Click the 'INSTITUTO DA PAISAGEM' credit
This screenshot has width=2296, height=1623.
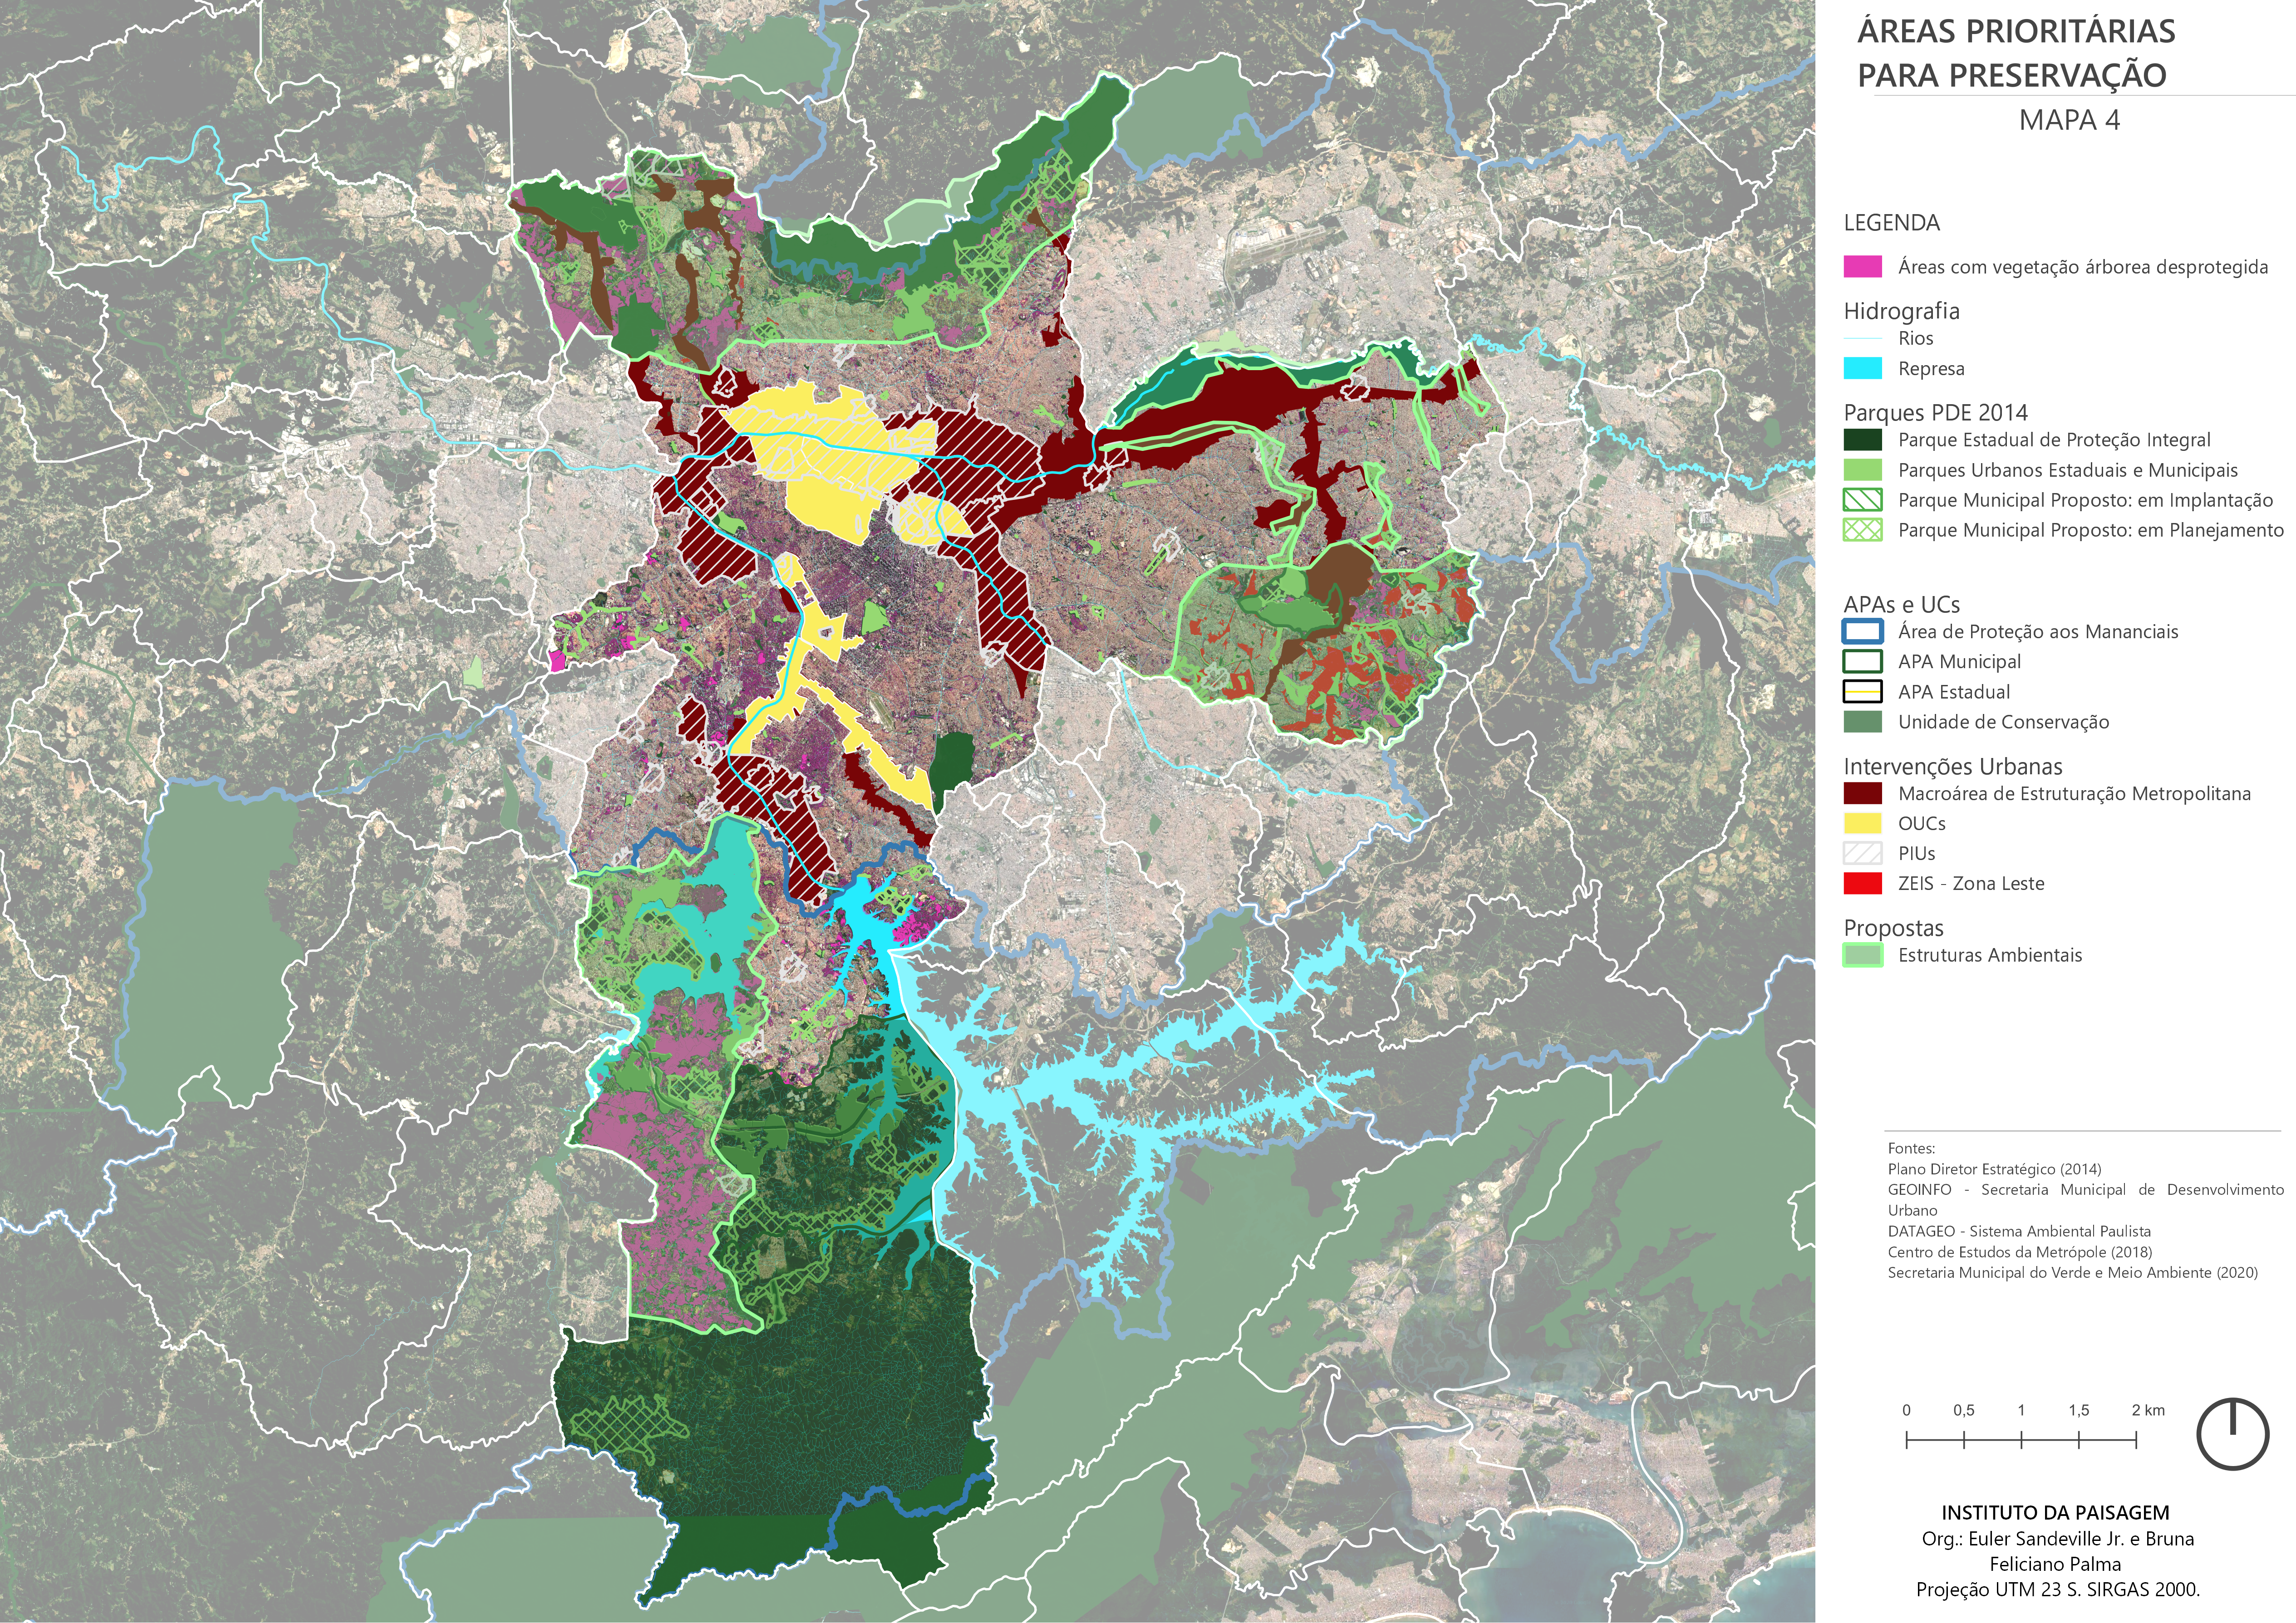(x=2055, y=1513)
